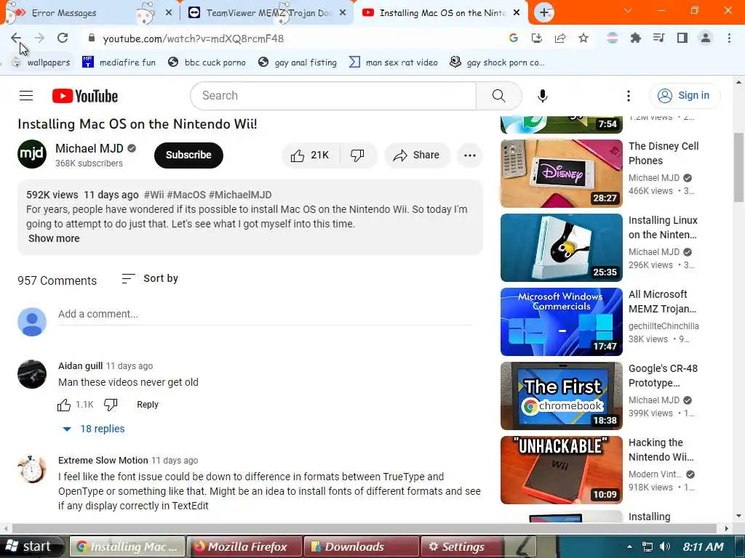The image size is (745, 558).
Task: Click the search magnifier button
Action: (499, 96)
